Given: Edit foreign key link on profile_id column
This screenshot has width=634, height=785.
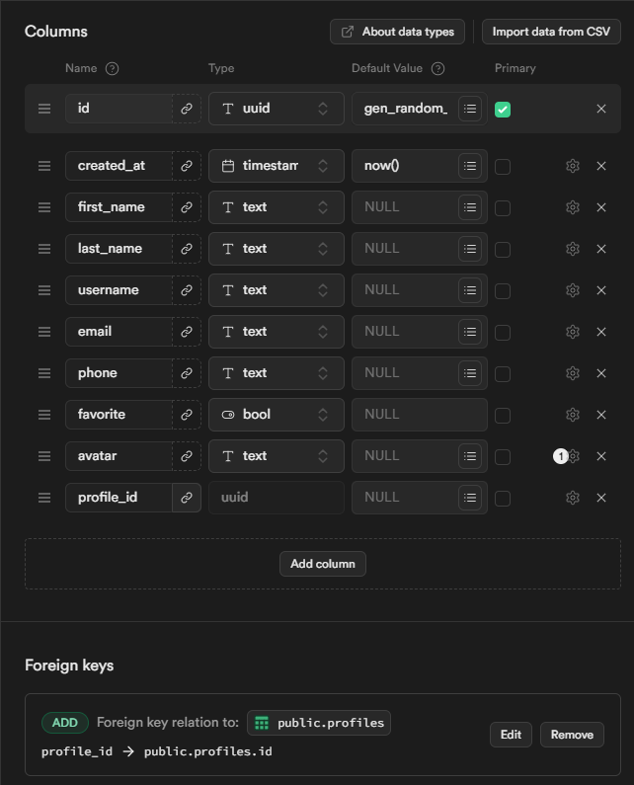Looking at the screenshot, I should [187, 498].
